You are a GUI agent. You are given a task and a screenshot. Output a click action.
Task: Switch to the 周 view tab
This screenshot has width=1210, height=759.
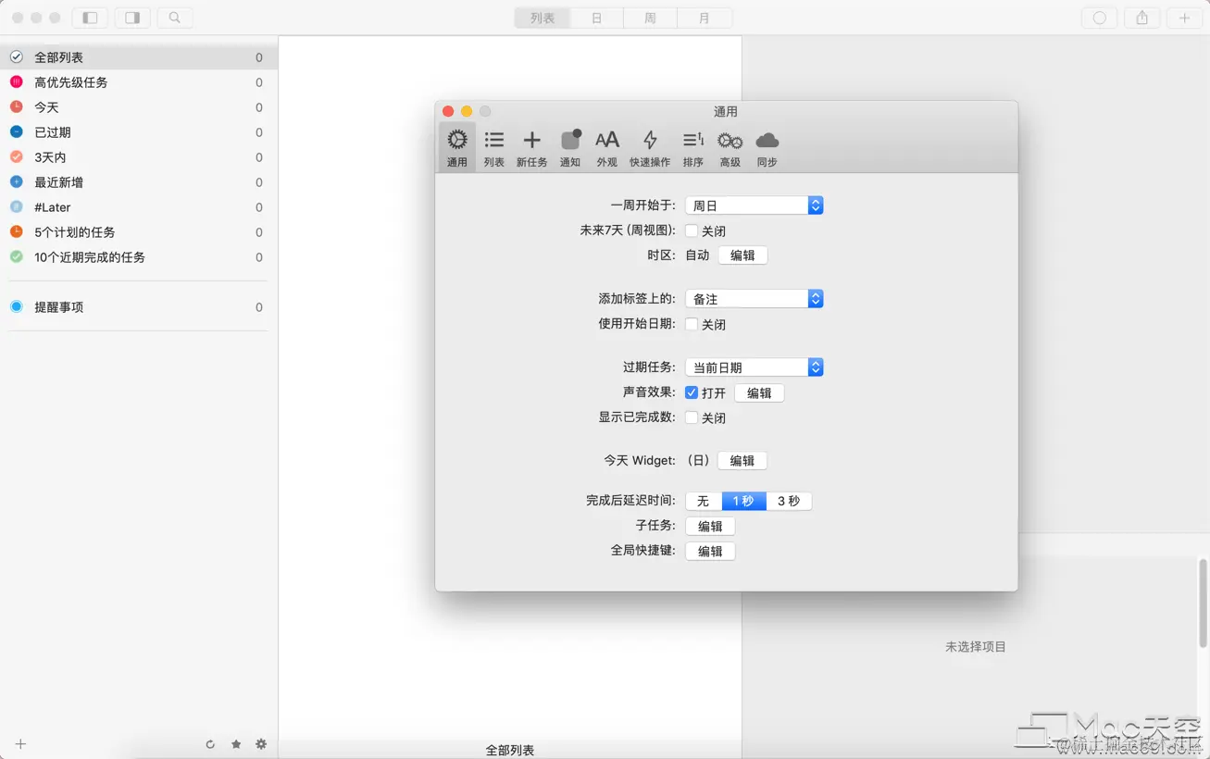click(650, 18)
